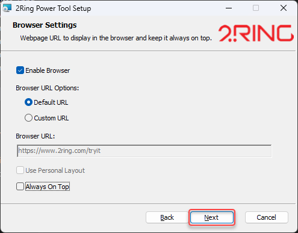This screenshot has width=298, height=233.
Task: Go Back to the previous setup step
Action: (167, 217)
